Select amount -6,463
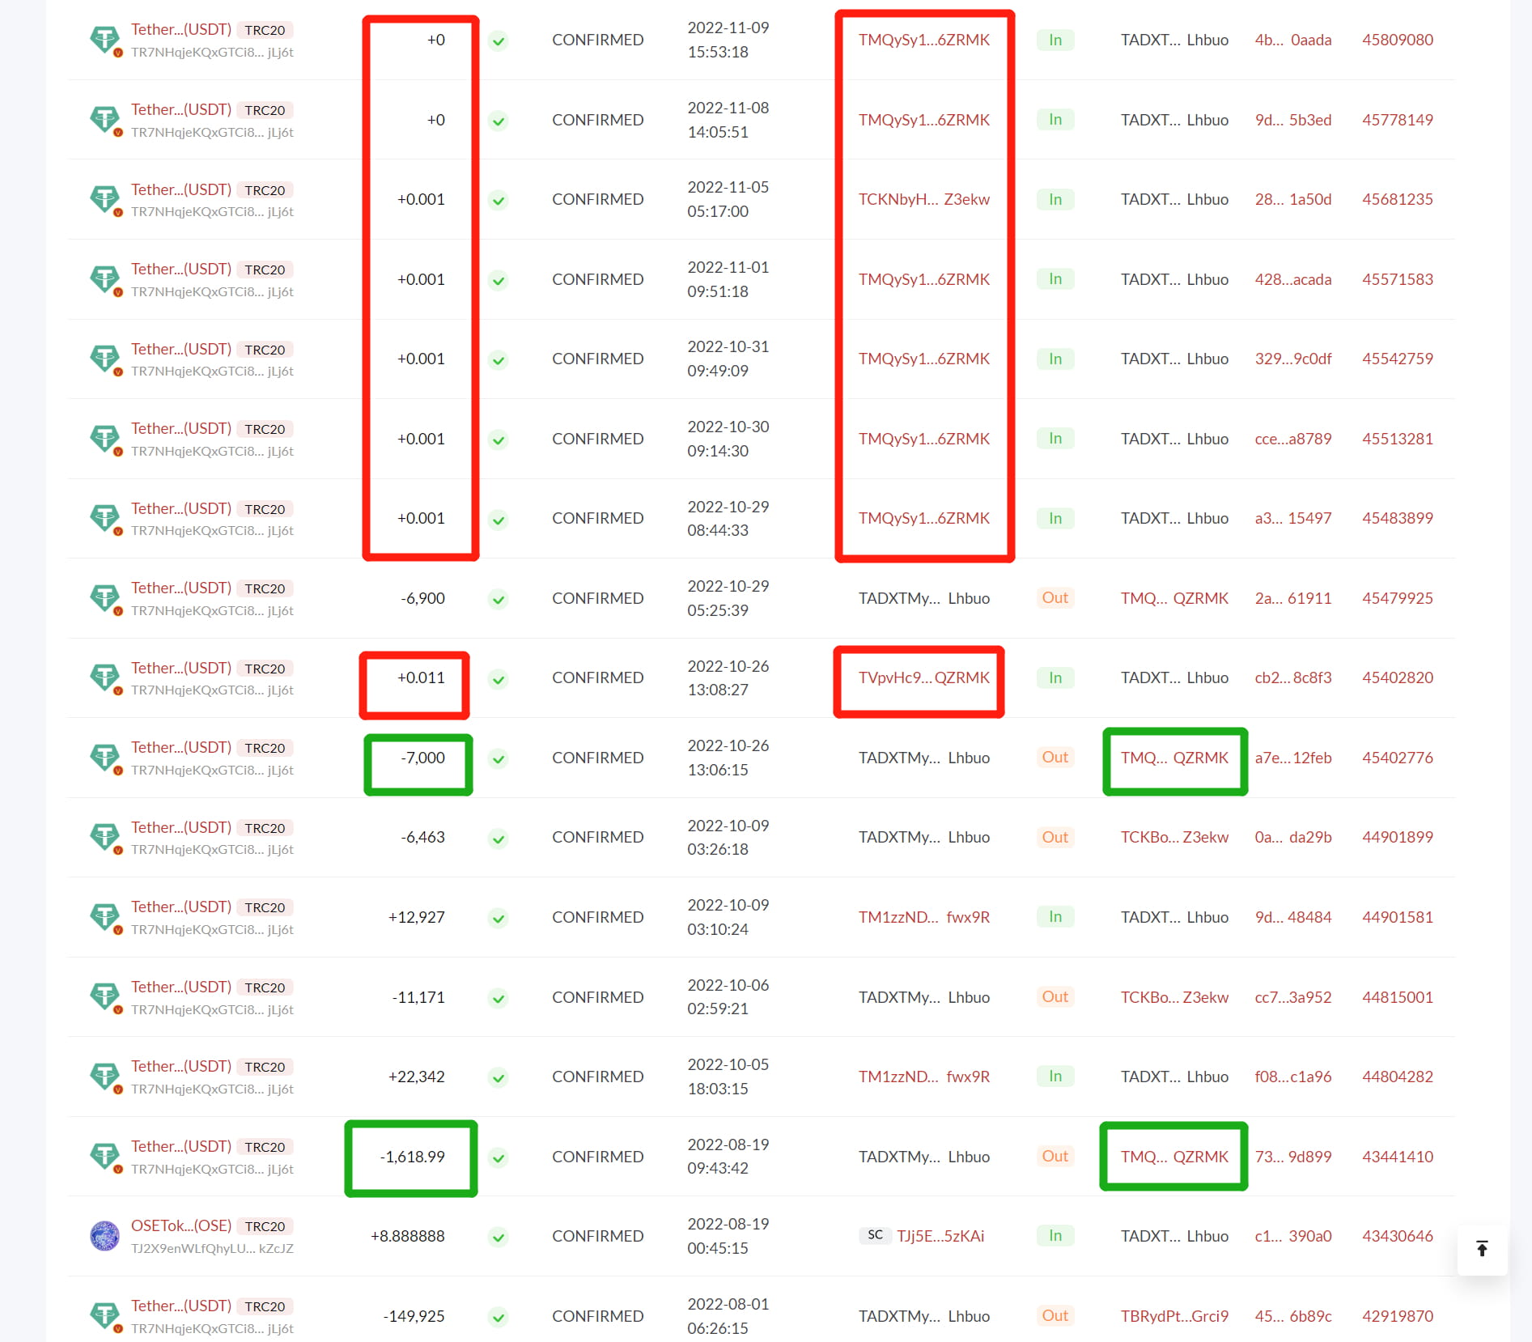Screen dimensions: 1532x1342 click(x=422, y=837)
